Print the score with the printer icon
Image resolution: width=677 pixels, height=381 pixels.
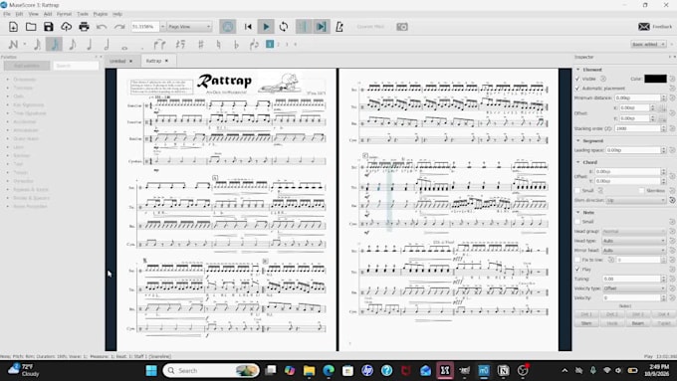click(x=84, y=27)
